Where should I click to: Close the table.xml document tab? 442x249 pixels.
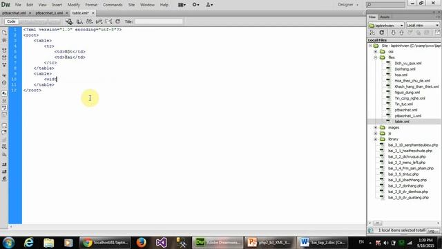[x=93, y=13]
